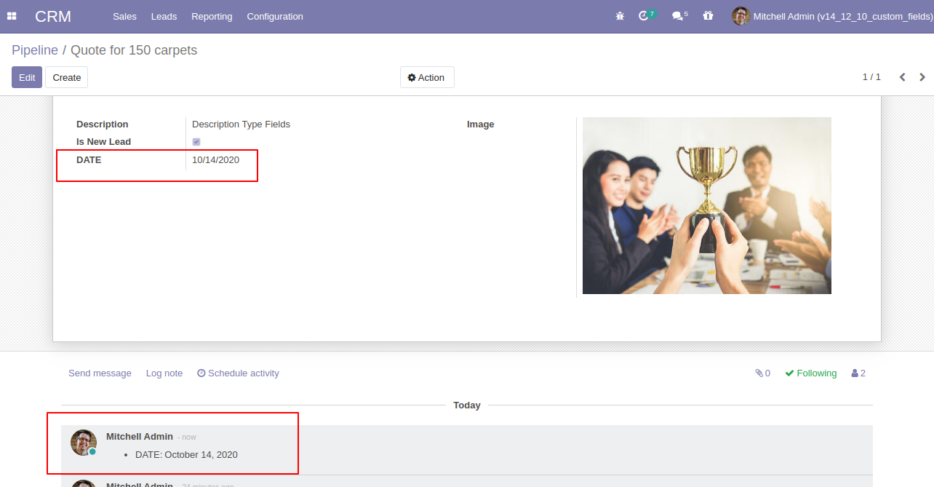Open the activities clock icon
This screenshot has width=934, height=487.
coord(643,16)
